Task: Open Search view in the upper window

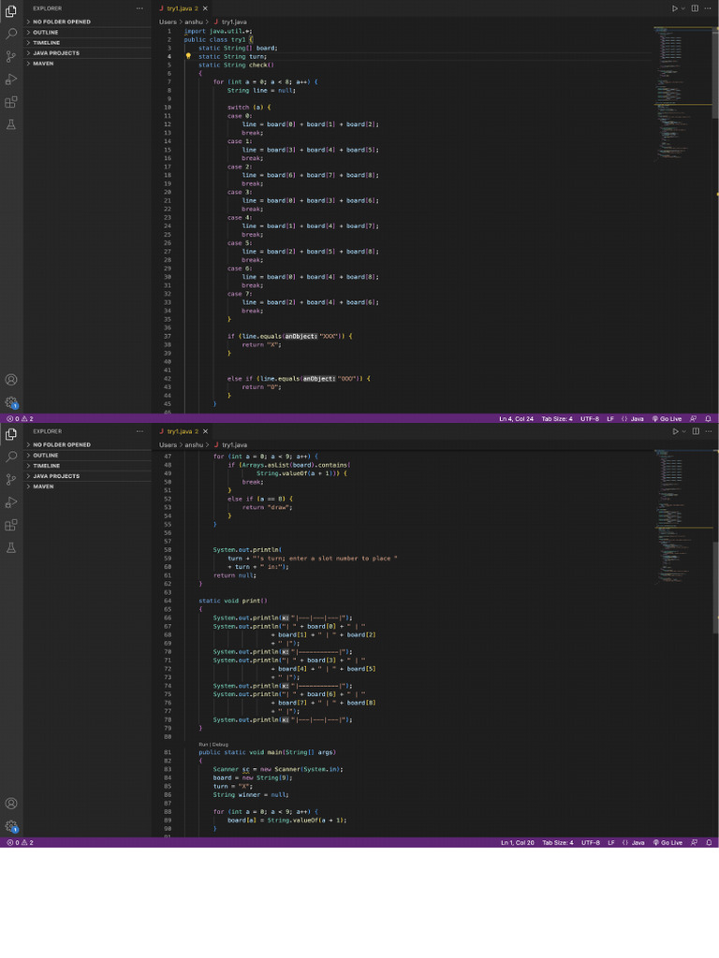Action: 11,33
